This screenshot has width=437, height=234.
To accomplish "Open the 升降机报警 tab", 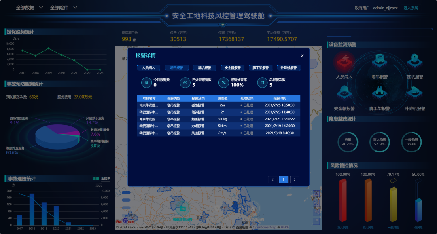I will click(x=289, y=67).
